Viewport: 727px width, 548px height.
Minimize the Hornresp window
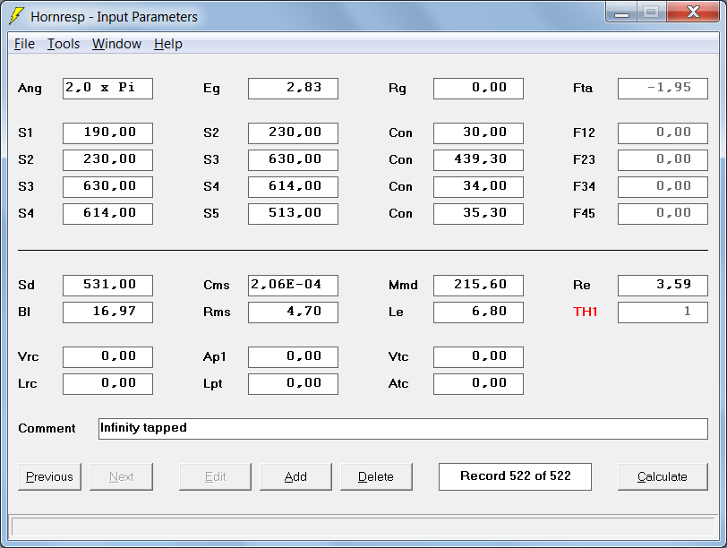(x=621, y=13)
